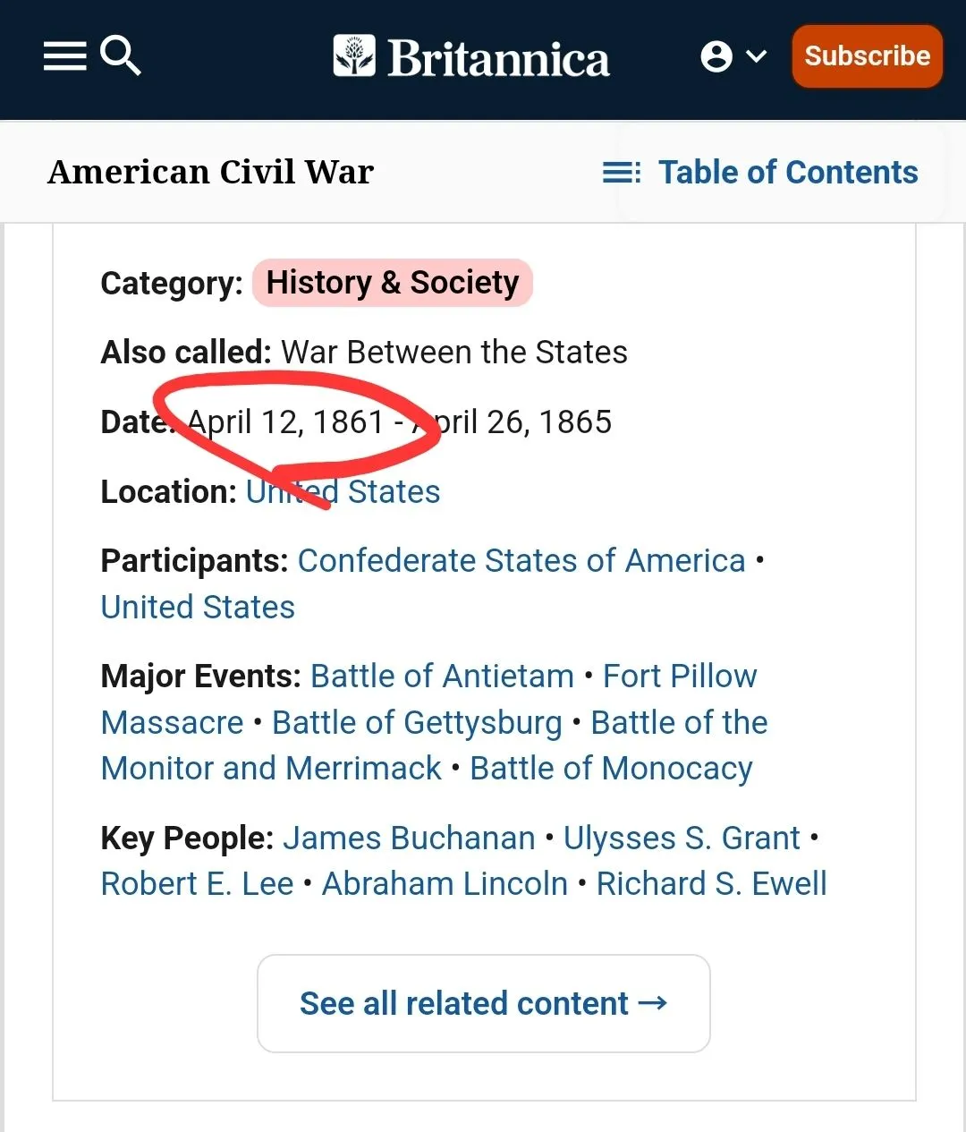Open the Ulysses S. Grant link
This screenshot has height=1132, width=966.
coord(682,838)
